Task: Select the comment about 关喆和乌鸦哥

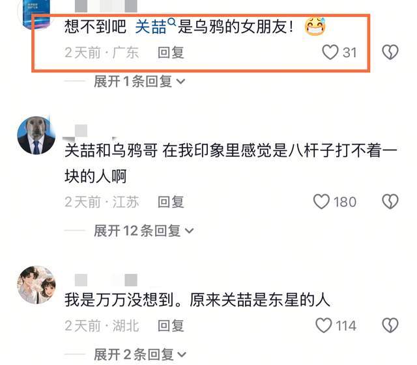Action: tap(231, 163)
